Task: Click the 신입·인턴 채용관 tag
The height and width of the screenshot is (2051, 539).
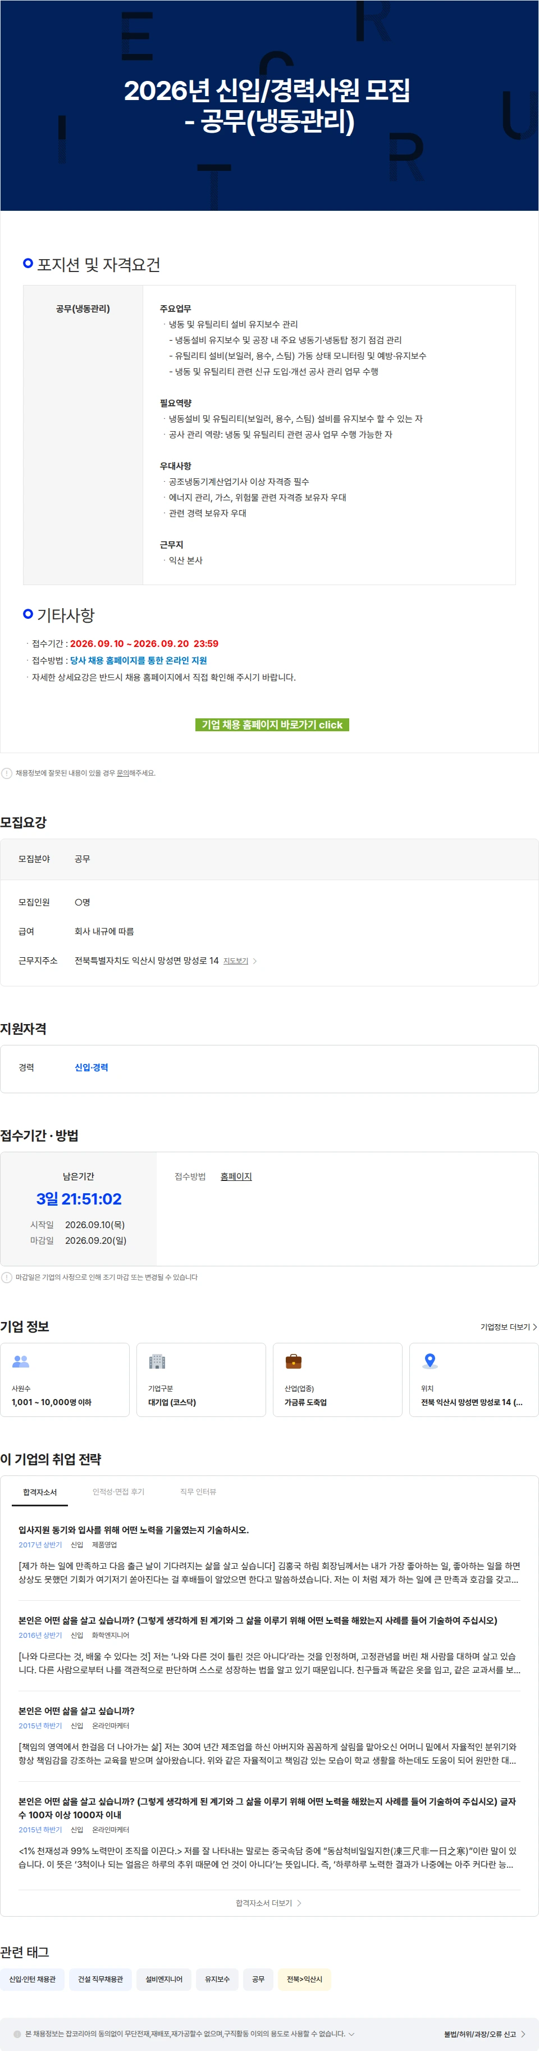Action: [x=33, y=1978]
